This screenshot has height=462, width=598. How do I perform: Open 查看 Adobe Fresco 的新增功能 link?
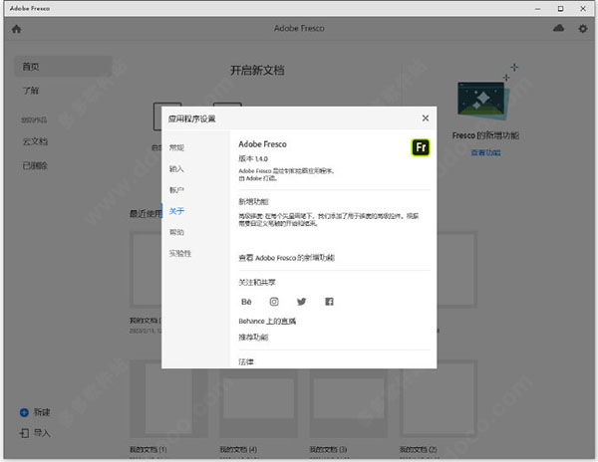(286, 258)
